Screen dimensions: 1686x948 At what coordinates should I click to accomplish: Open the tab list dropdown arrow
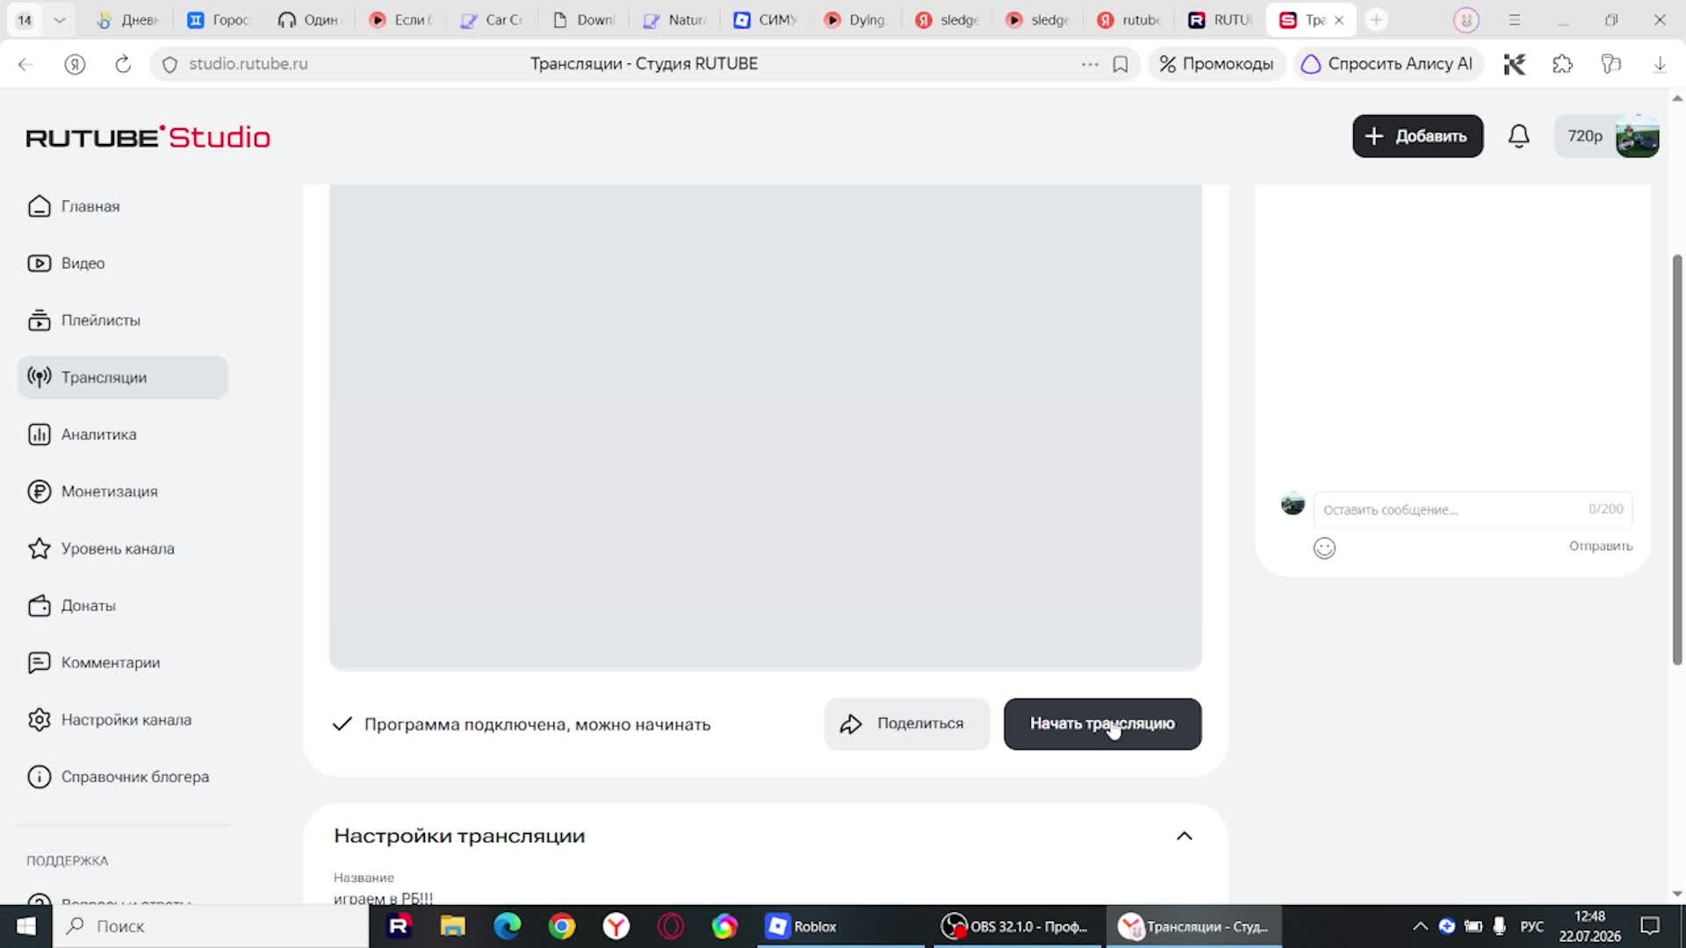[x=60, y=19]
